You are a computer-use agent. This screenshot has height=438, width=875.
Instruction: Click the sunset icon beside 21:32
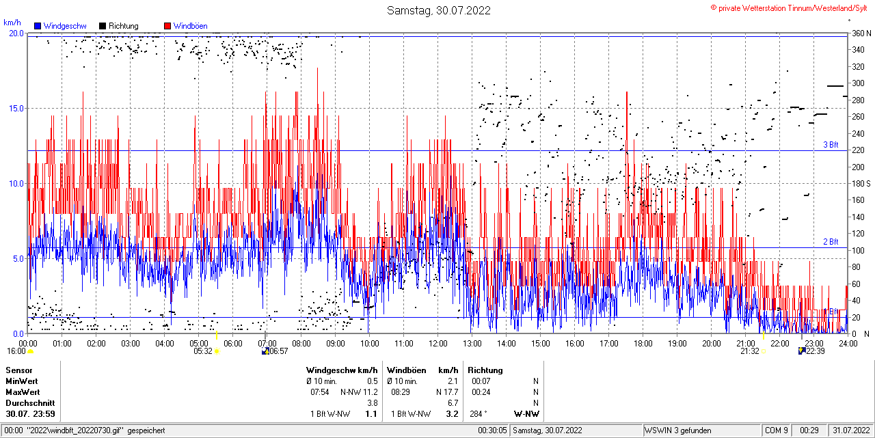point(764,351)
